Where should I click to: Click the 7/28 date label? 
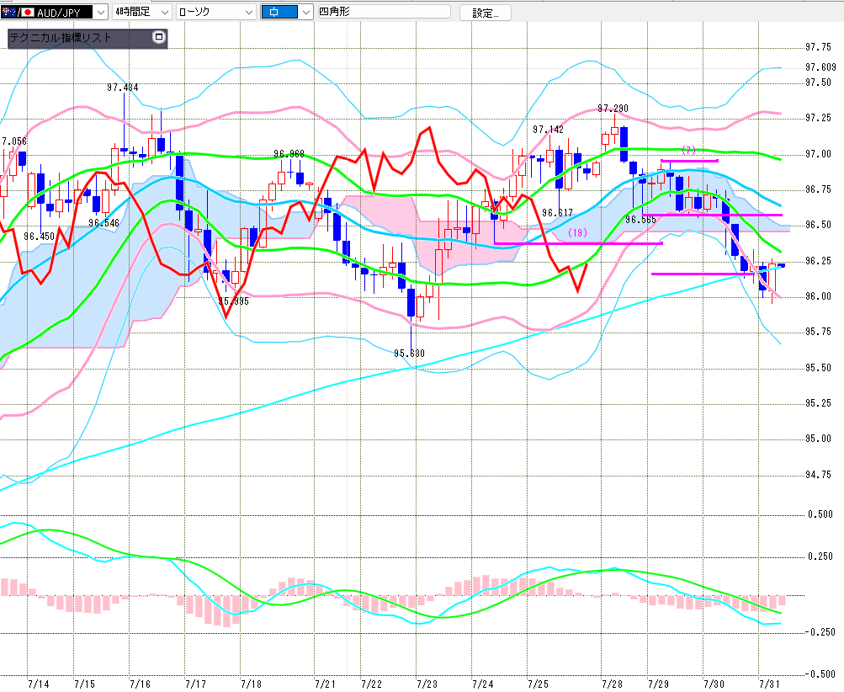[612, 684]
